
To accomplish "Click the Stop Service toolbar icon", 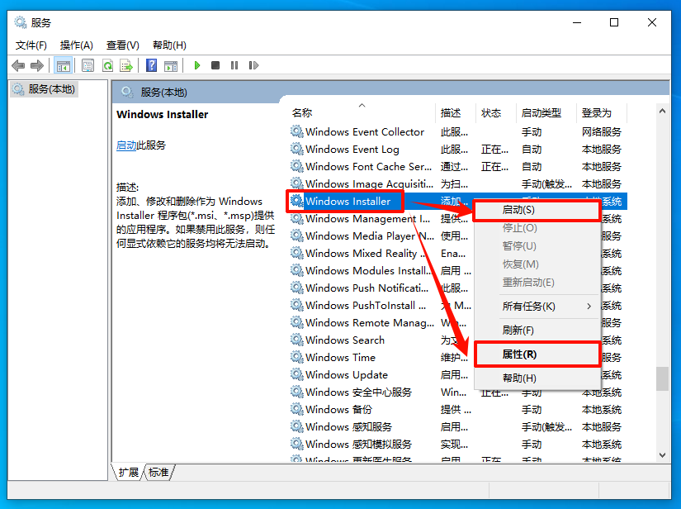I will tap(214, 65).
